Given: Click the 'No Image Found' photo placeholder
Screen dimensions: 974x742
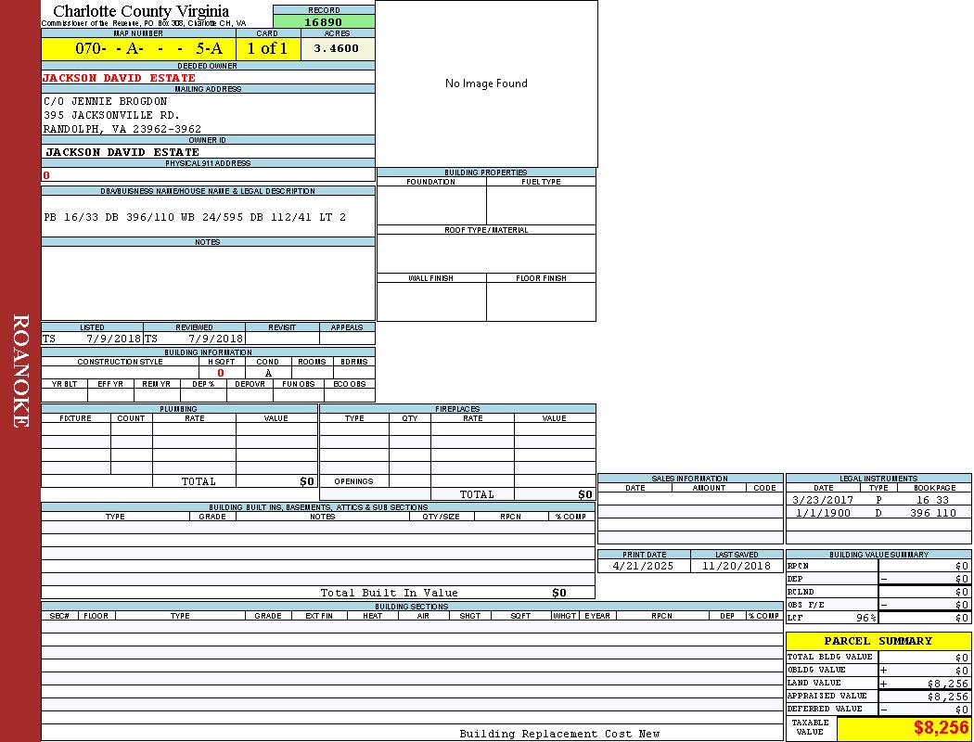Looking at the screenshot, I should click(486, 83).
